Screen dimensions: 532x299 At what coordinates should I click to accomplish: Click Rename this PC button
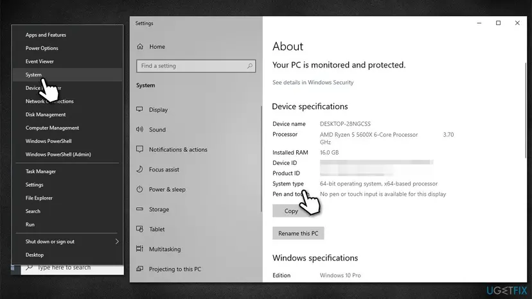coord(298,234)
